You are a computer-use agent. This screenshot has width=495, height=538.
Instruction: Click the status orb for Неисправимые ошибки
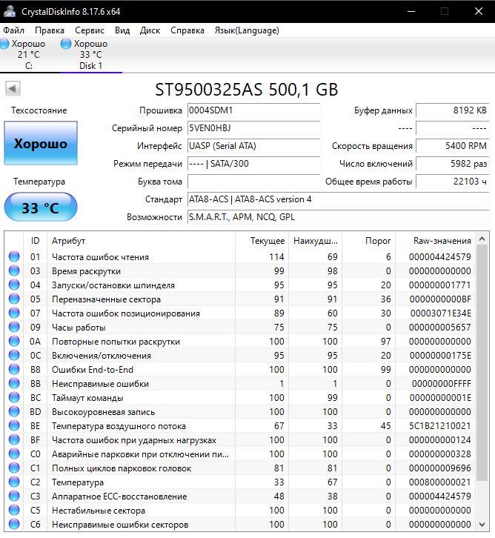(x=14, y=383)
